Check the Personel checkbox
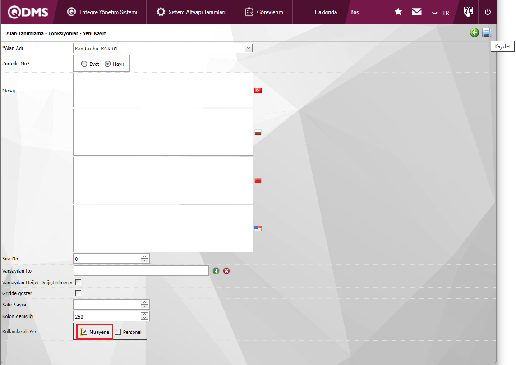 click(118, 332)
